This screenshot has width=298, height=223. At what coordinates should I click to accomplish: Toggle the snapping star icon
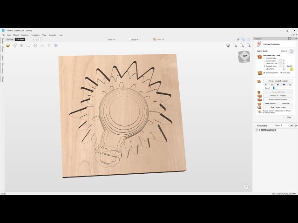click(x=238, y=39)
